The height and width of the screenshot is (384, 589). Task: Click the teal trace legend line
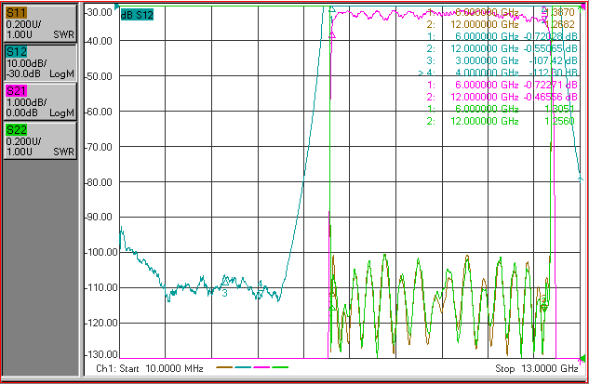(243, 367)
